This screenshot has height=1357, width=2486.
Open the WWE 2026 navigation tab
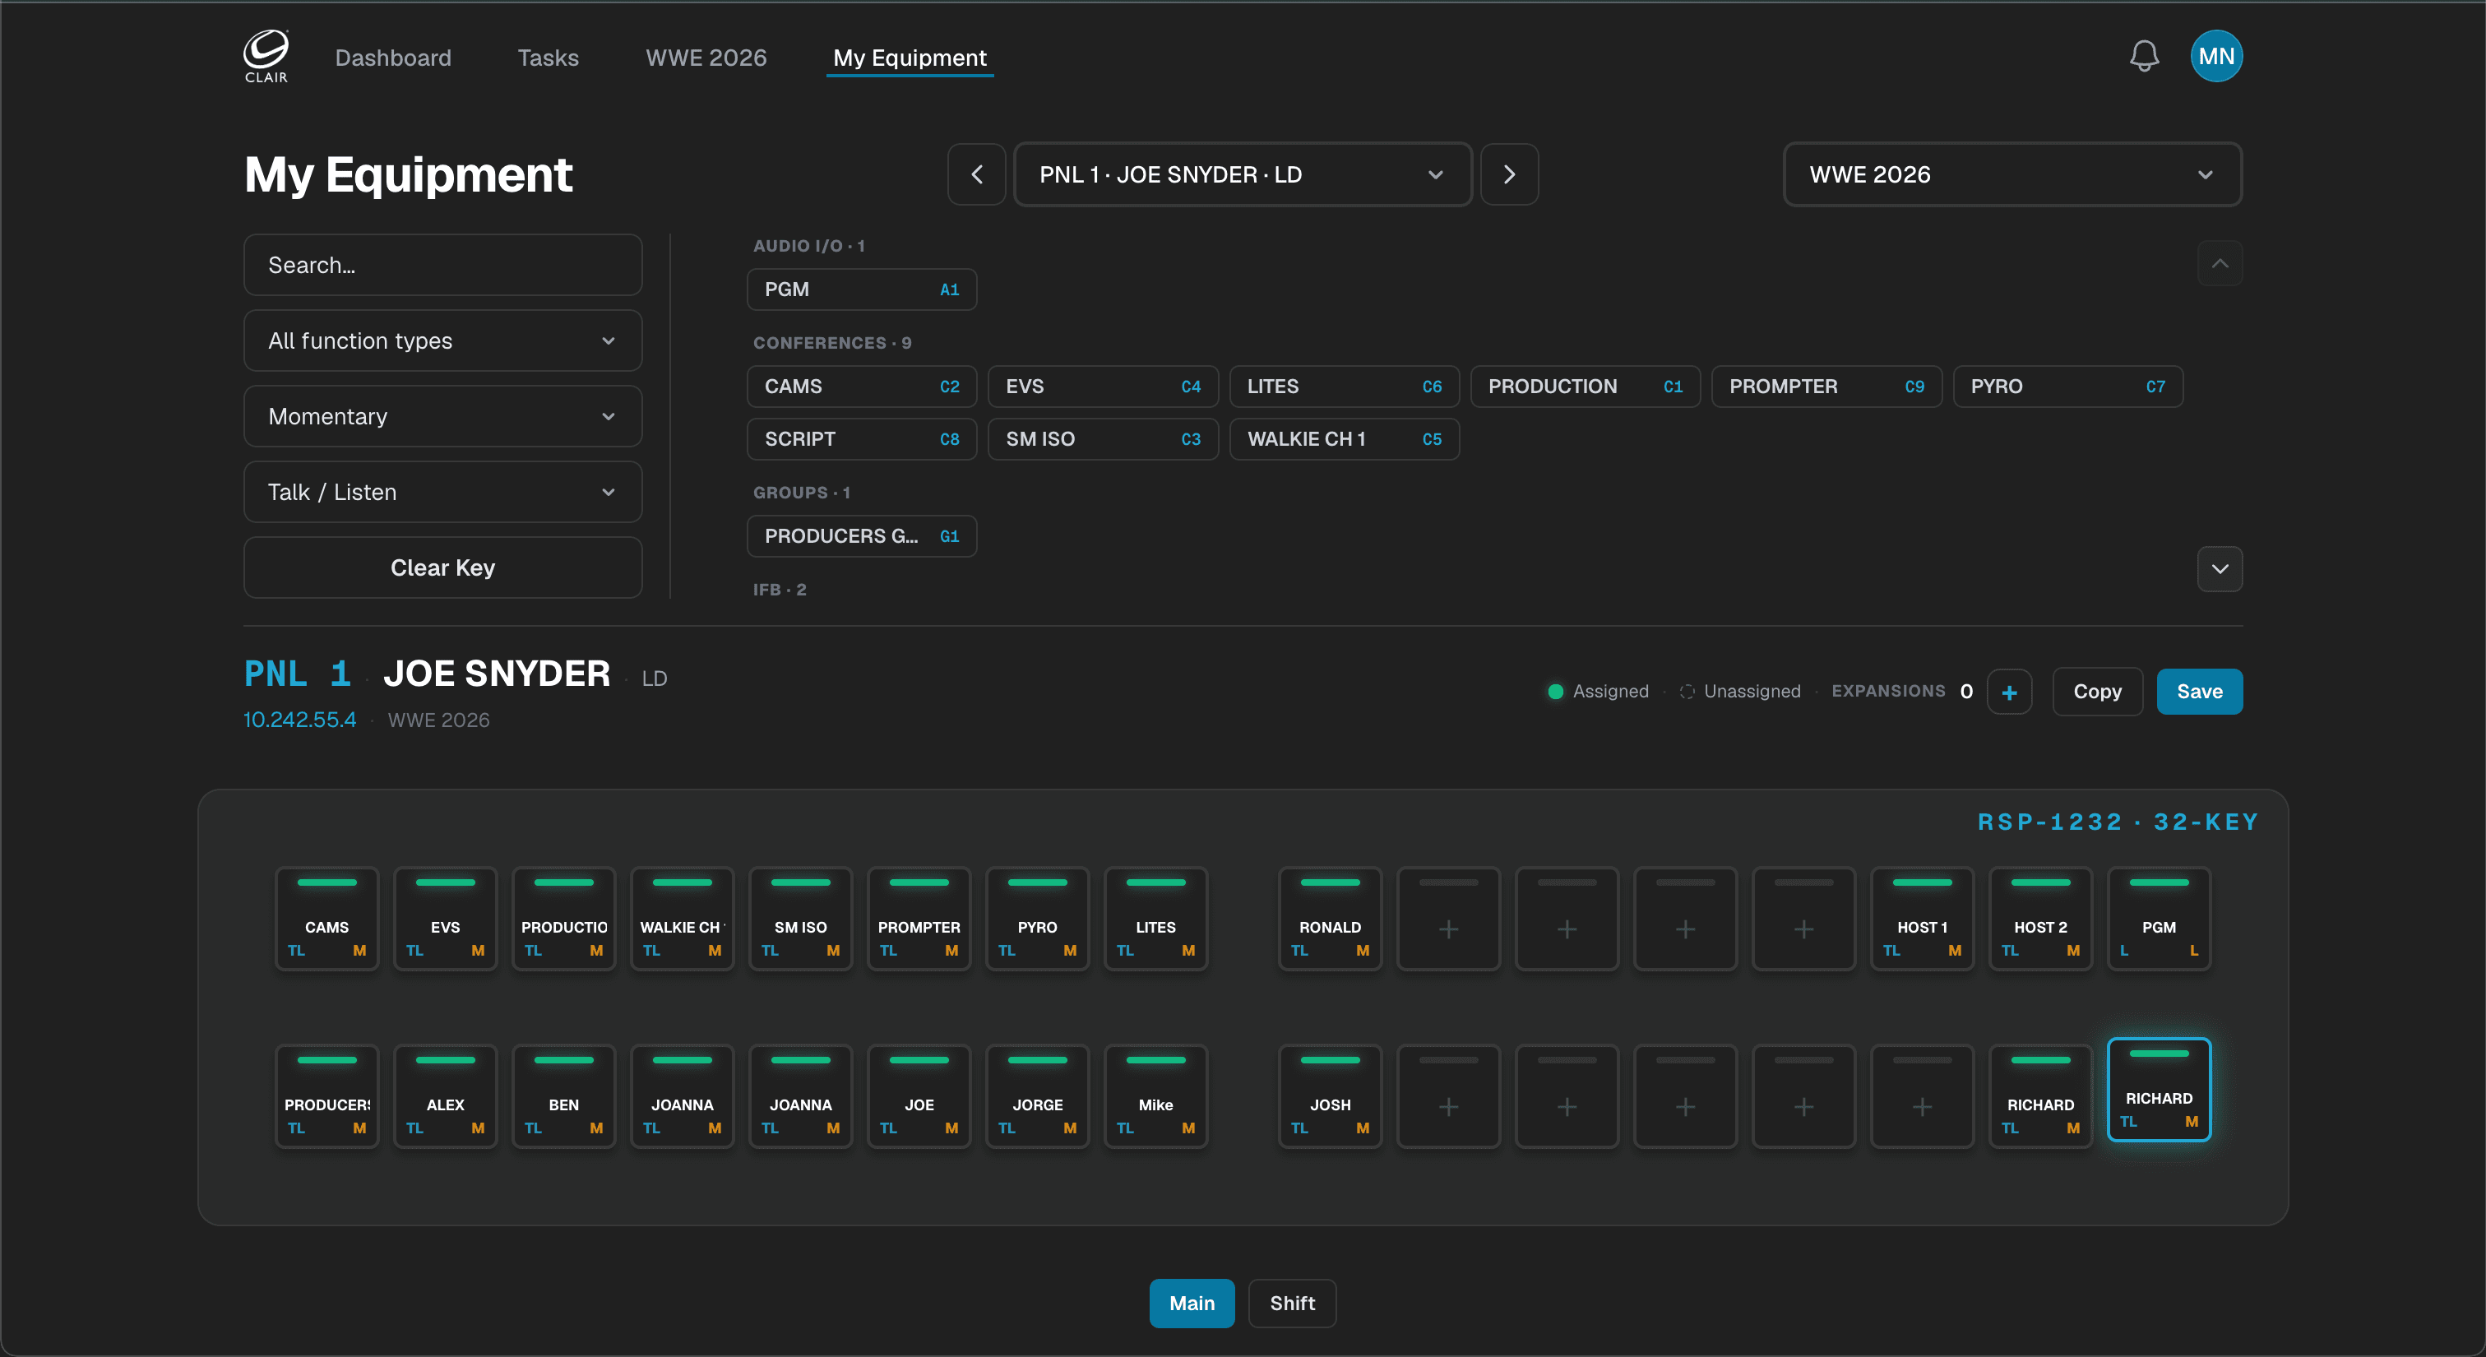click(706, 58)
